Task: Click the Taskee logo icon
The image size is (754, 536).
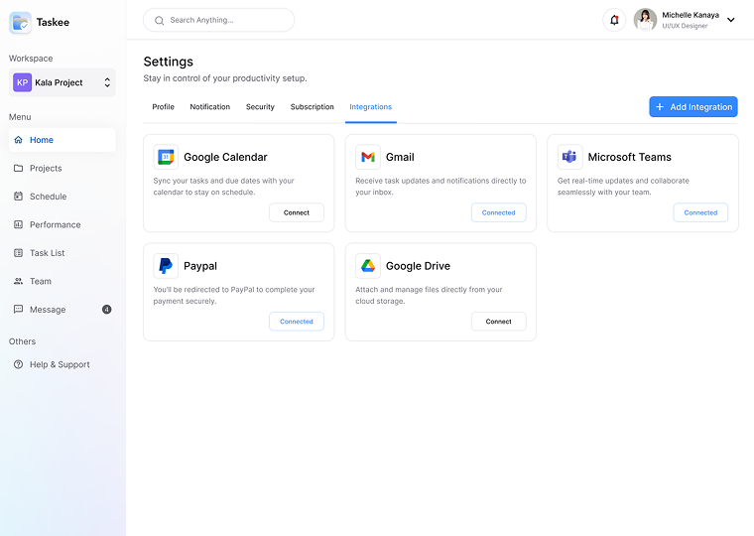Action: (20, 23)
